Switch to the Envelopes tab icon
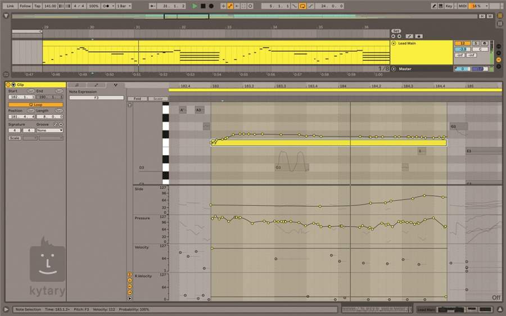506x316 pixels. 96,85
